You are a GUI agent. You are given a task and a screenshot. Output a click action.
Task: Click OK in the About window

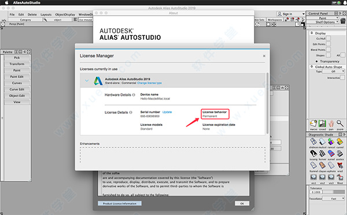click(x=242, y=203)
